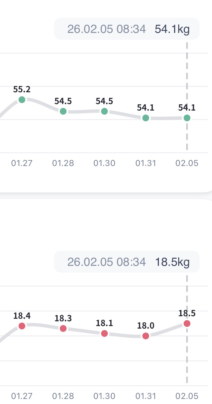The image size is (212, 404).
Task: Select the green 54.5 point on 01.28
Action: 63,111
